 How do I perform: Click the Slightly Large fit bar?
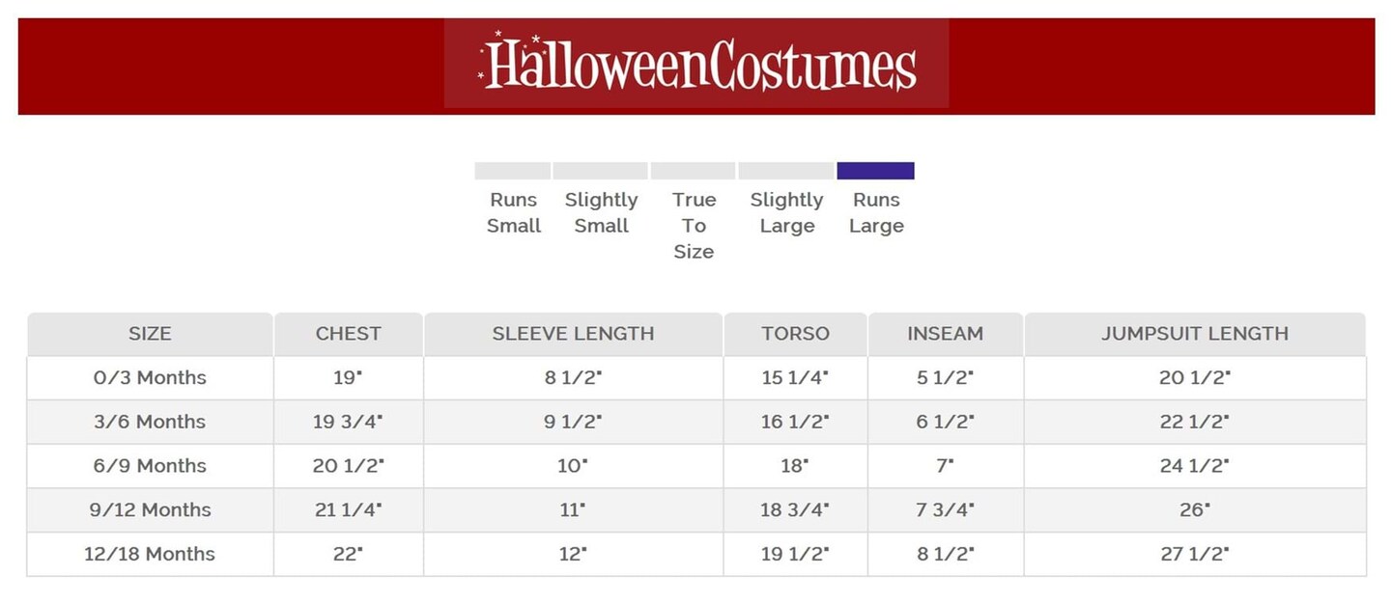click(x=785, y=171)
